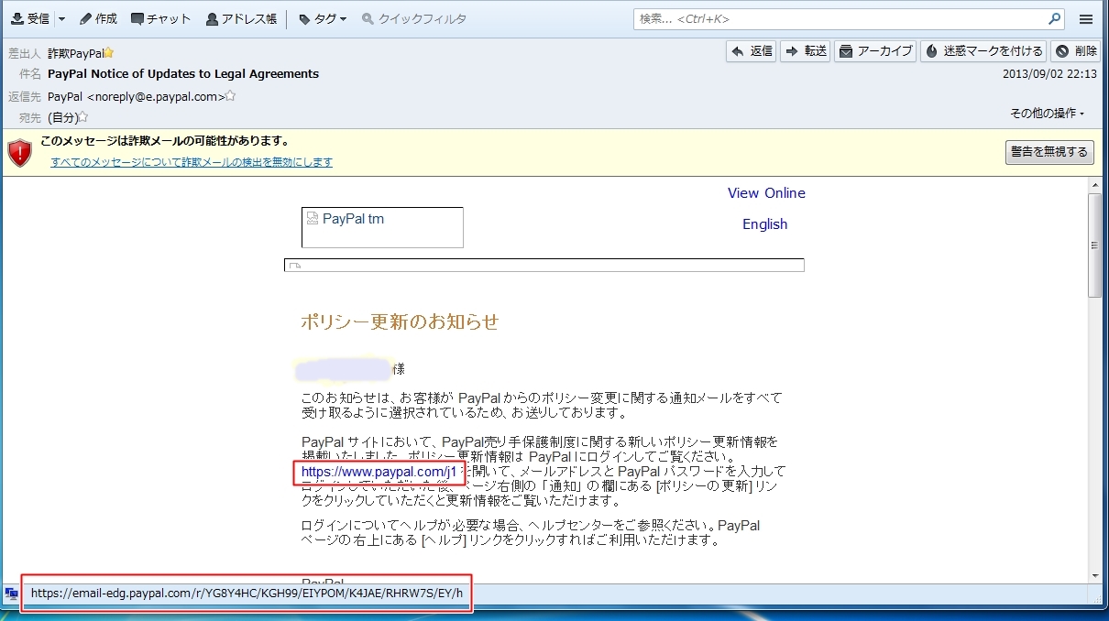Expand the タグ (Tag) dropdown
Viewport: 1109px width, 621px height.
click(x=323, y=18)
